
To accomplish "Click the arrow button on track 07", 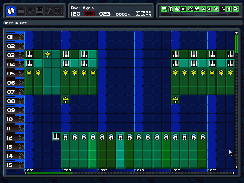I will (21, 91).
